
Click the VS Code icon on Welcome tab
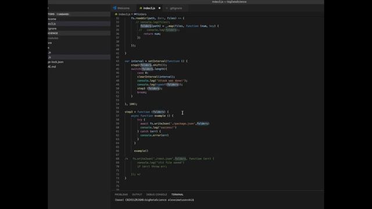(115, 8)
